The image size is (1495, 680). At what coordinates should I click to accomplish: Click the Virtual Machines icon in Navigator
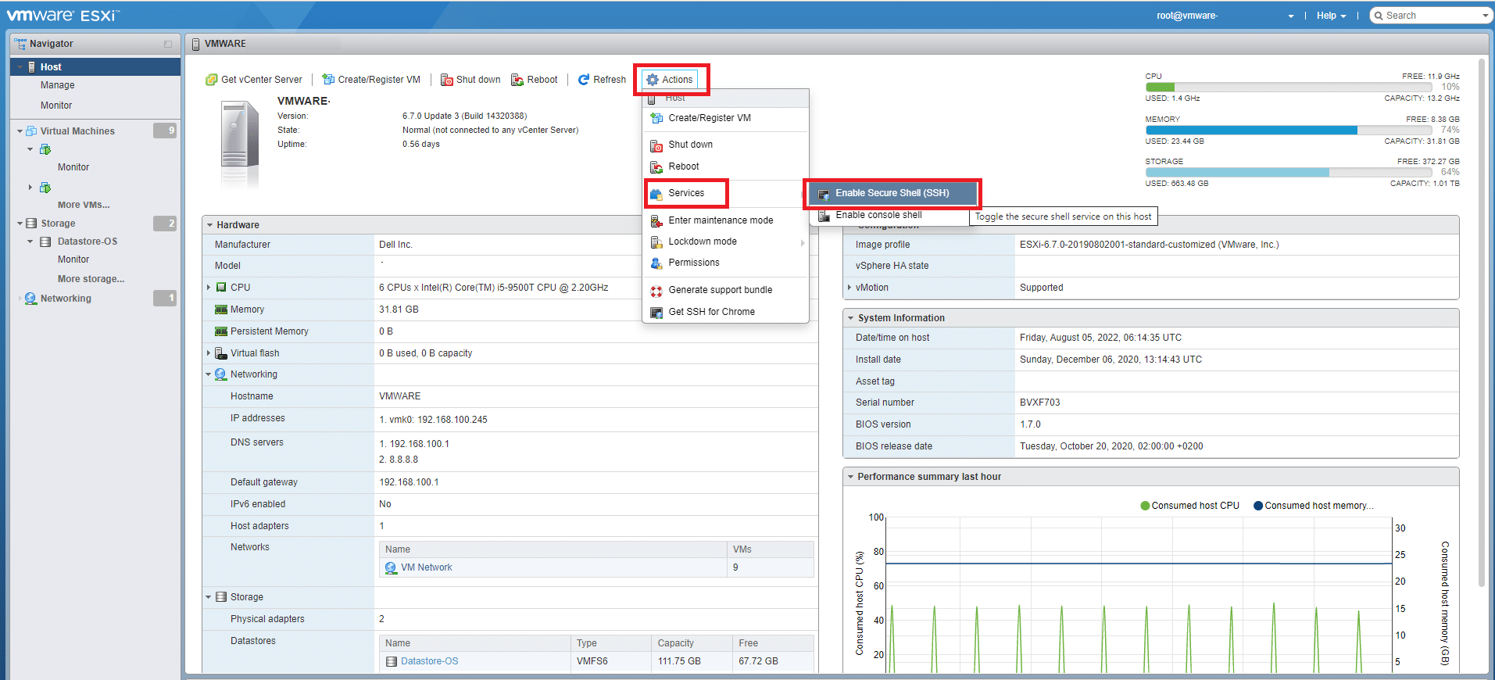(x=31, y=131)
